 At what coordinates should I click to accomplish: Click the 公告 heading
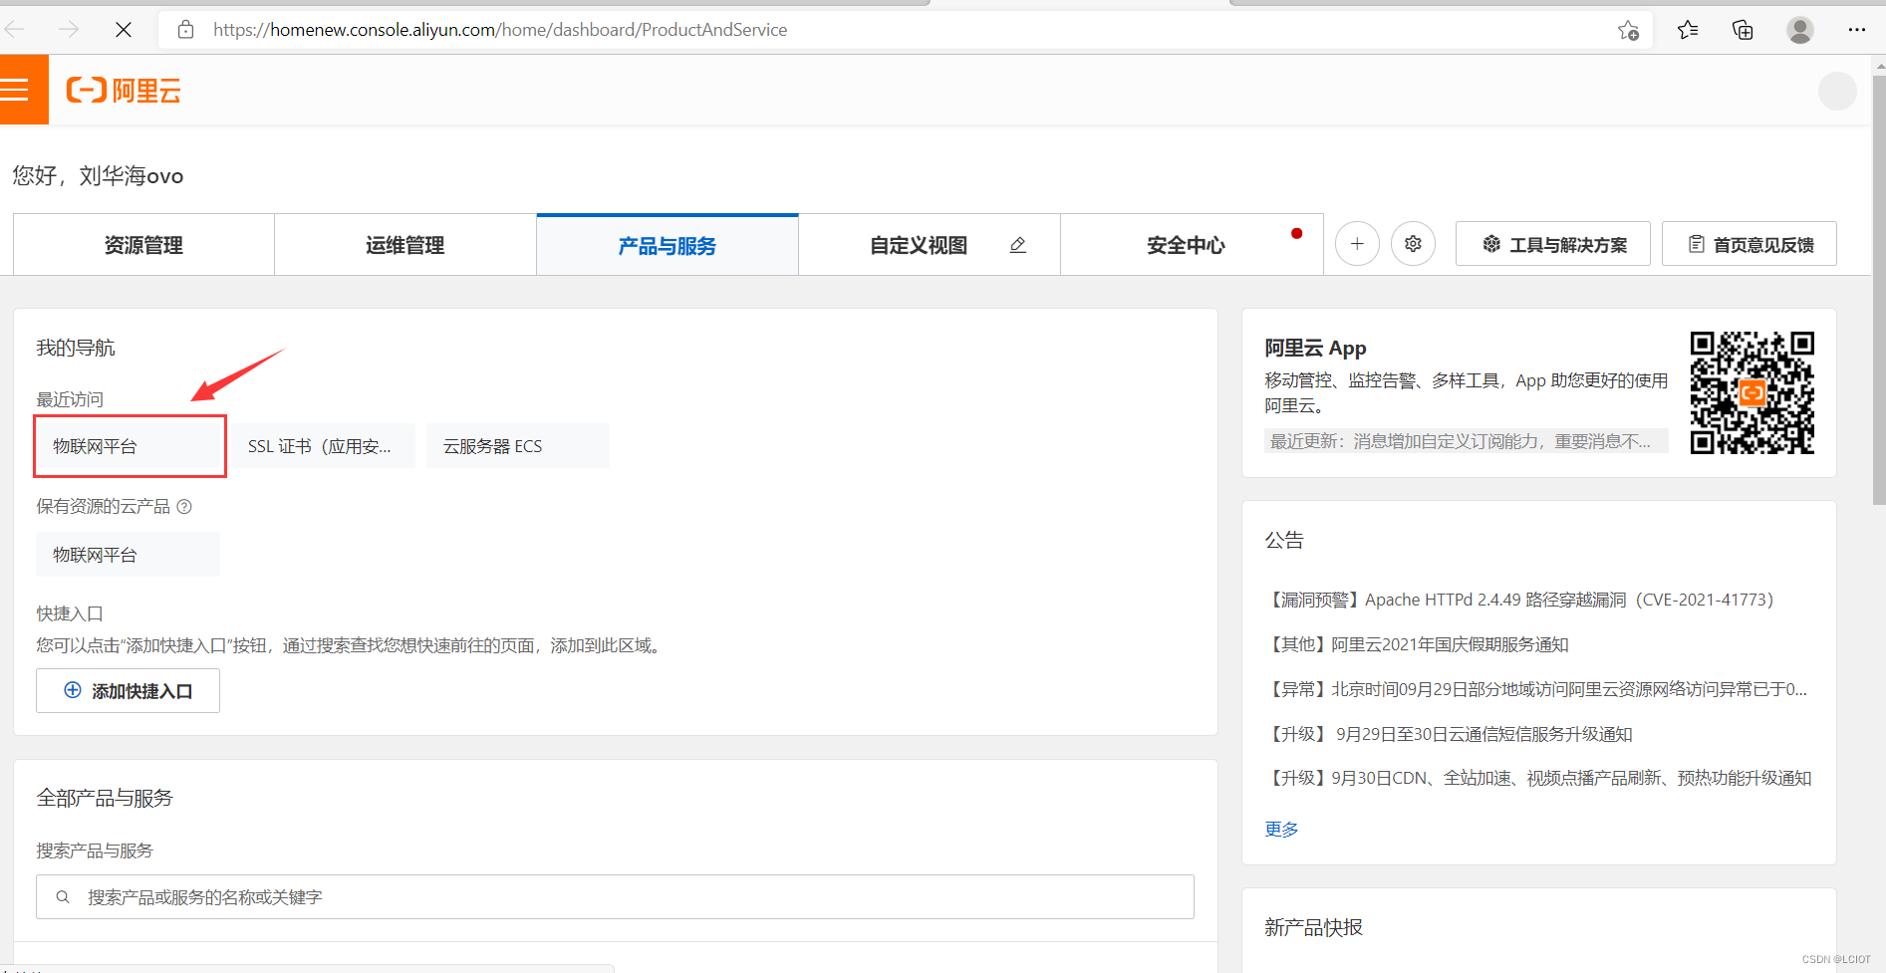pyautogui.click(x=1284, y=540)
